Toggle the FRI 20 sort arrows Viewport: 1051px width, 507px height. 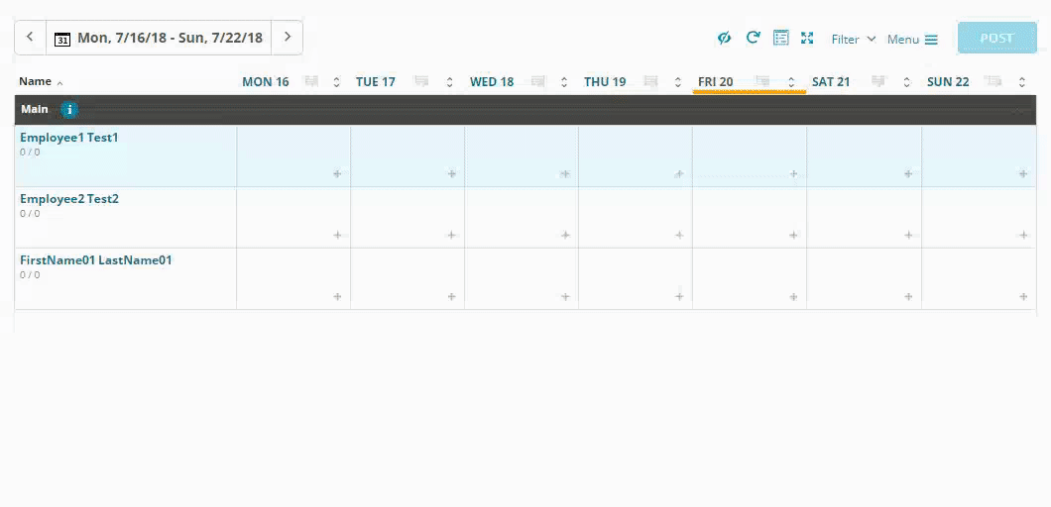point(791,82)
